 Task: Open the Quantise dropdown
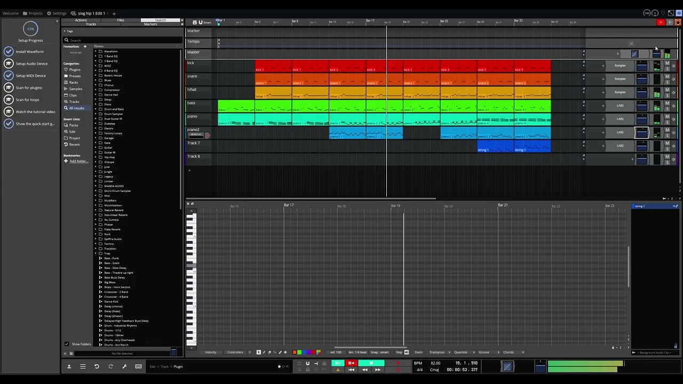tap(462, 352)
